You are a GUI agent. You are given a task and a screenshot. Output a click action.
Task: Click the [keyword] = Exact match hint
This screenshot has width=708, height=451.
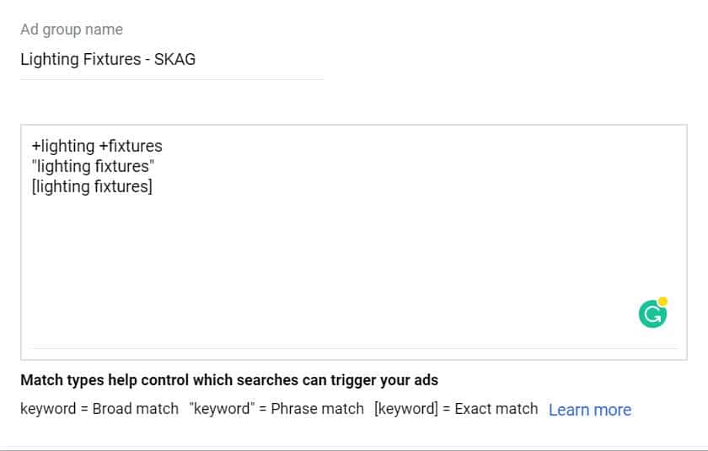click(456, 409)
